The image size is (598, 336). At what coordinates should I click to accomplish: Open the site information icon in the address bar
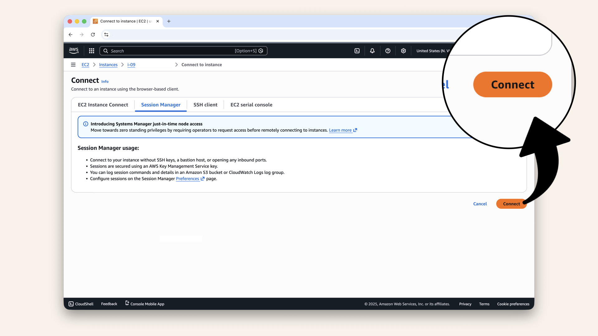point(106,35)
